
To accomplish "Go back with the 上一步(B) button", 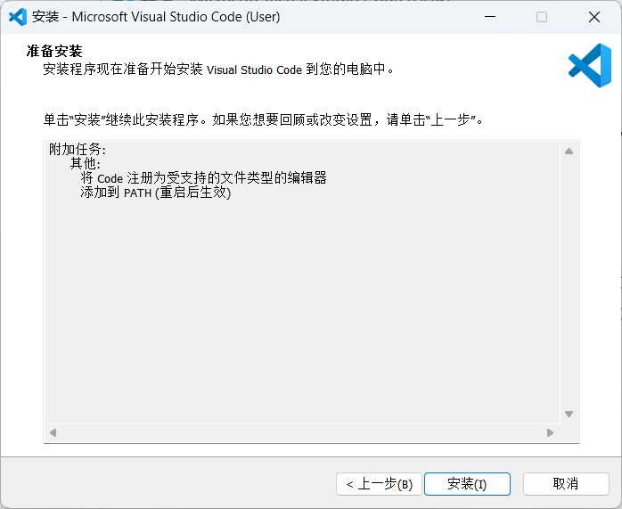I will [x=377, y=484].
